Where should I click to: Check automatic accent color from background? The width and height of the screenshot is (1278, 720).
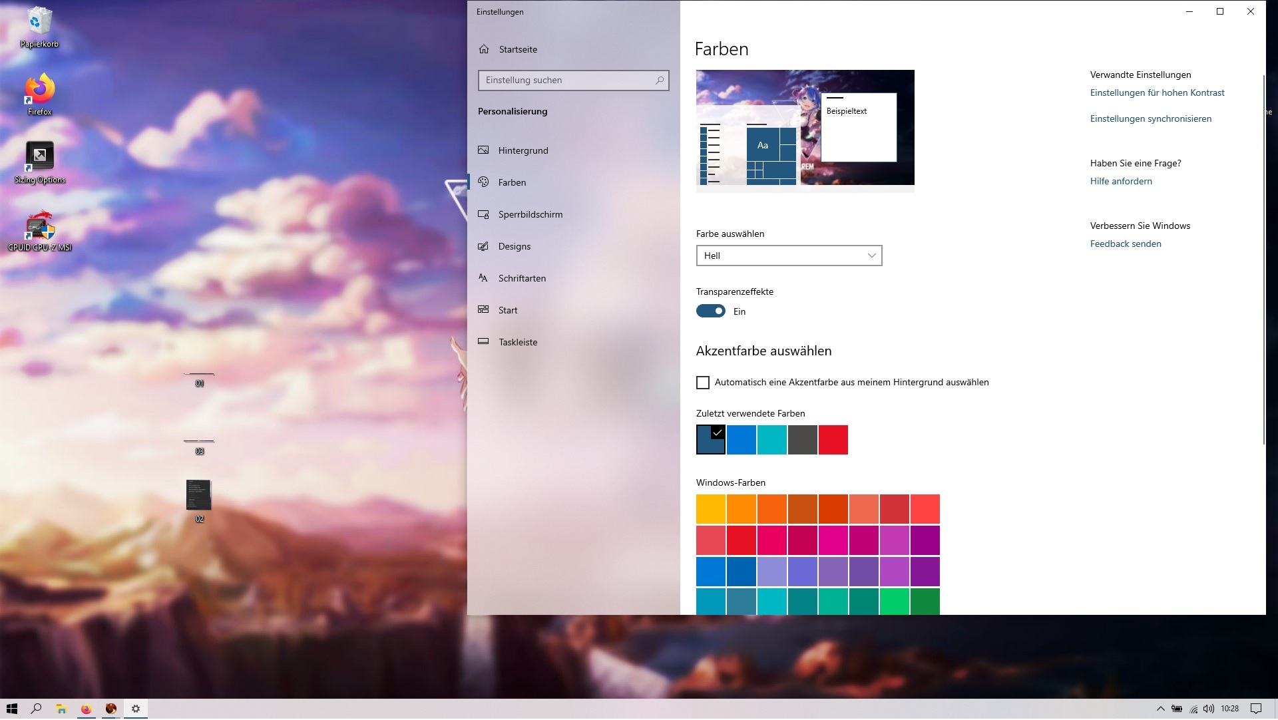[703, 383]
